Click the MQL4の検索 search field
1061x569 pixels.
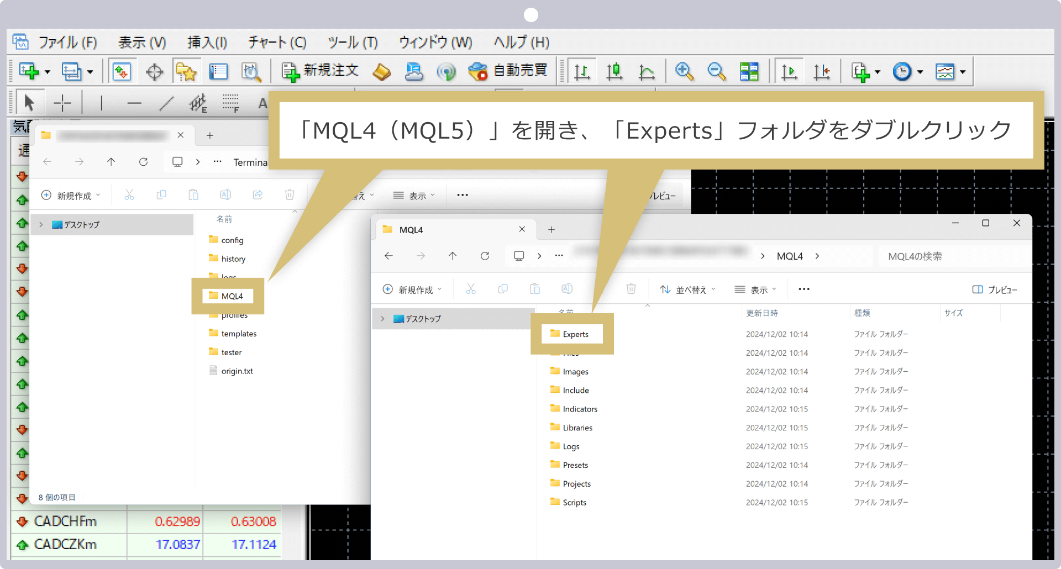click(954, 256)
